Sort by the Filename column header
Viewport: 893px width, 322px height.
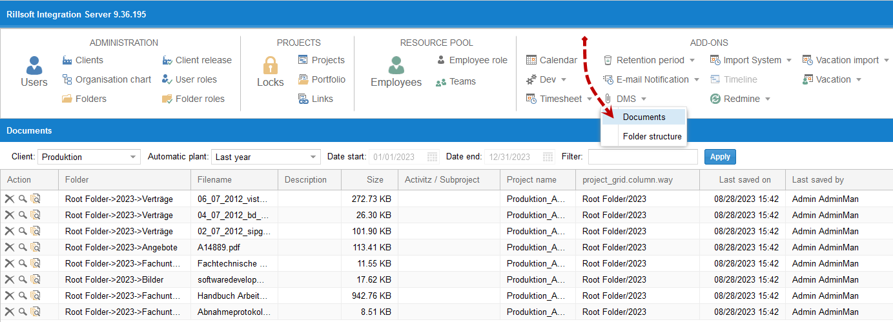tap(234, 180)
